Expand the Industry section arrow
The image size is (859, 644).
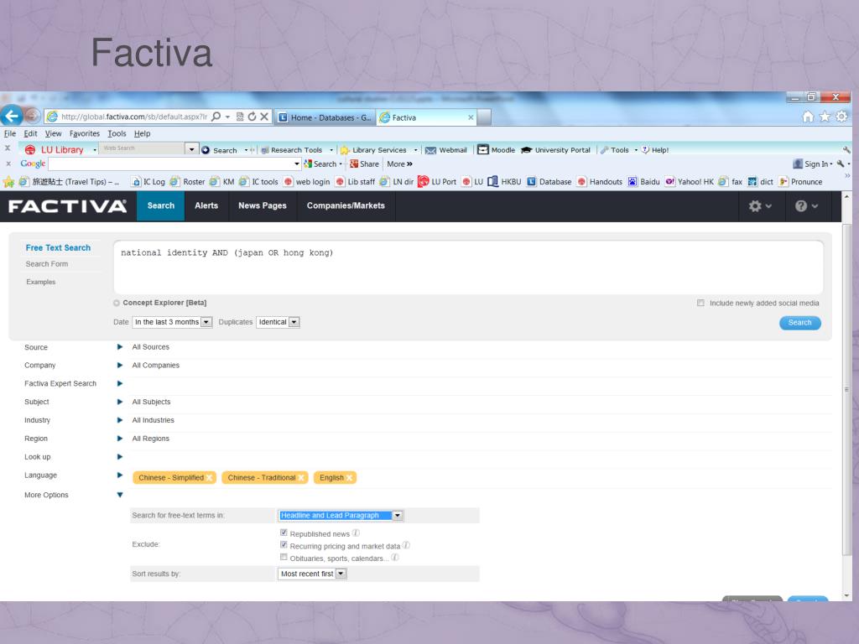pyautogui.click(x=119, y=420)
